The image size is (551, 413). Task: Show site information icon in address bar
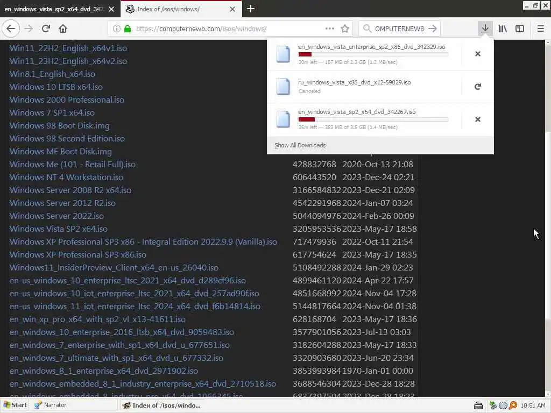coord(117,29)
